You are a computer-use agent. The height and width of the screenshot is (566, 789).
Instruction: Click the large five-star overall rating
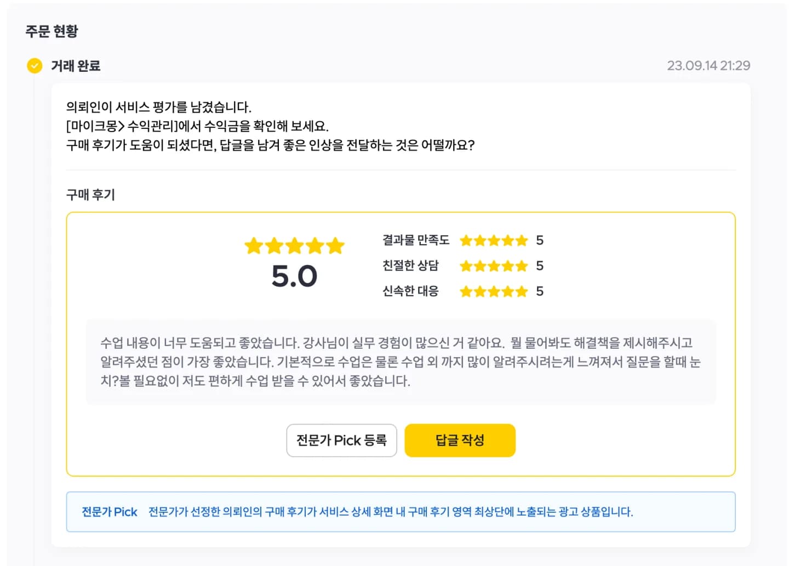294,246
